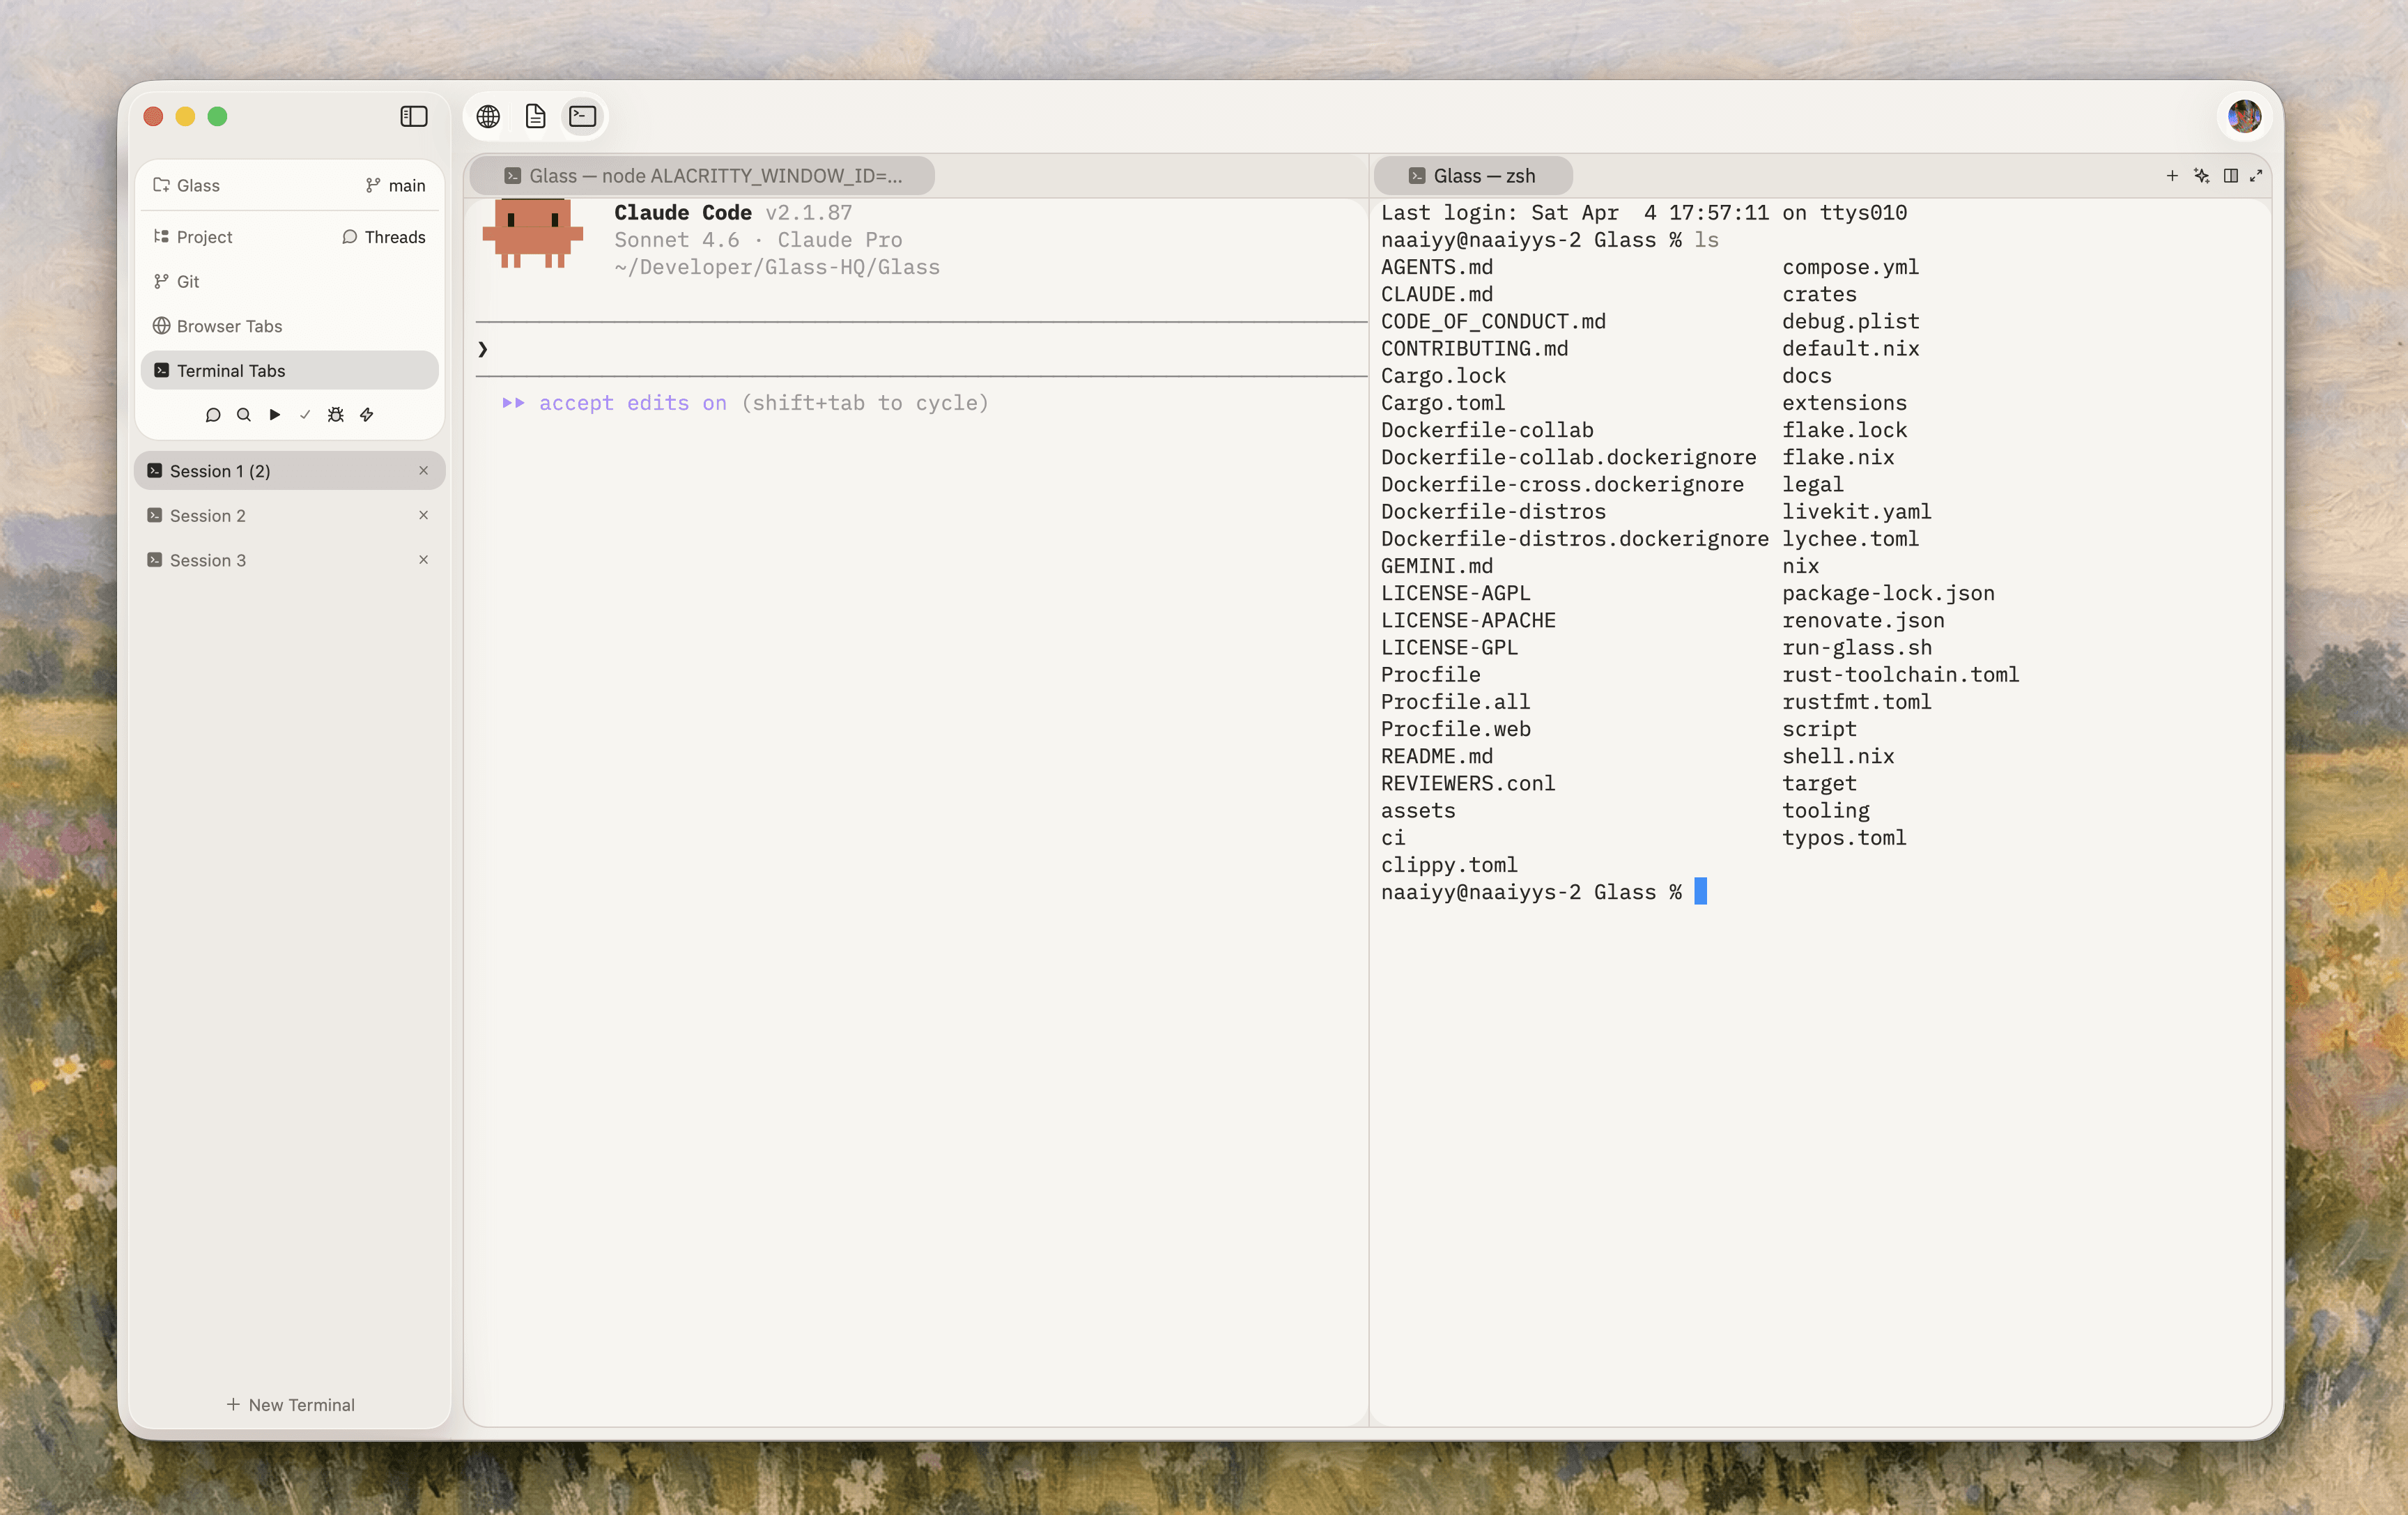Click the Session 2 terminal icon

coord(155,515)
